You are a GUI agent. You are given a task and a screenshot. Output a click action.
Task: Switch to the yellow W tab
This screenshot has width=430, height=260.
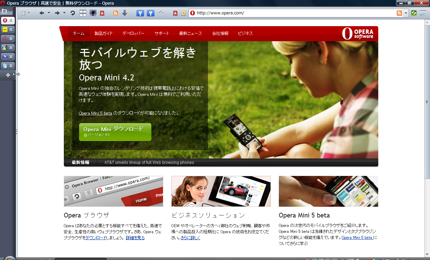pyautogui.click(x=5, y=29)
